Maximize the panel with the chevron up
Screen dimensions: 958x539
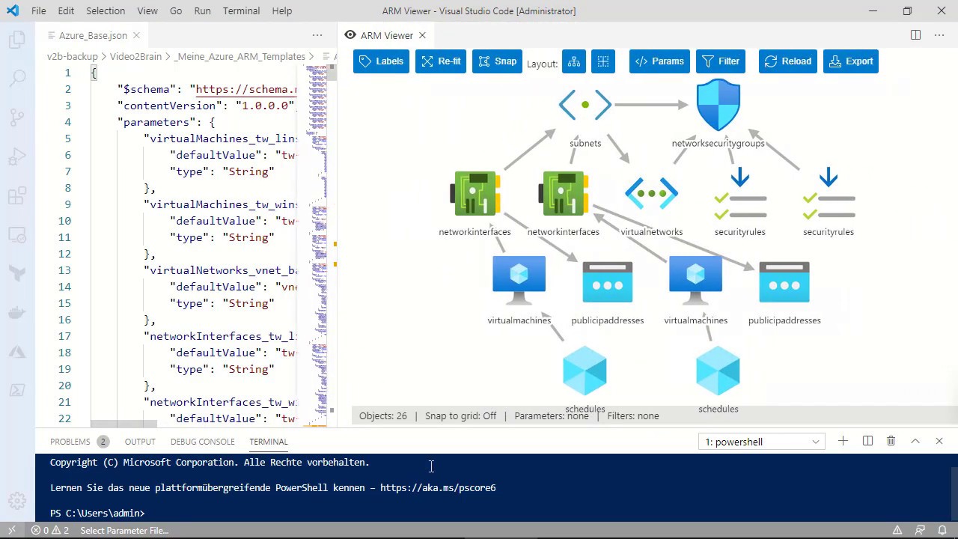[915, 441]
